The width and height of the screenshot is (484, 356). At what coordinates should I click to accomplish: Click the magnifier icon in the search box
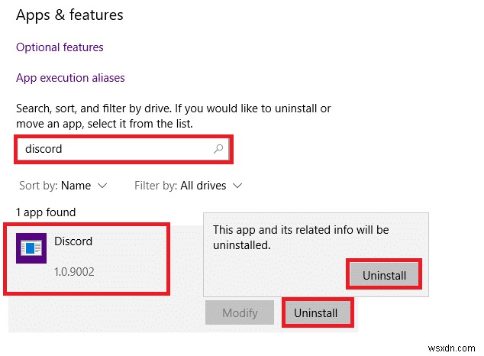(219, 149)
